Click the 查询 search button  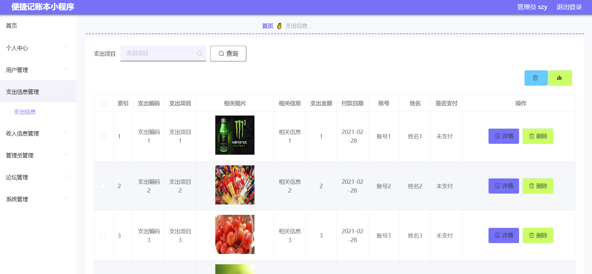228,54
